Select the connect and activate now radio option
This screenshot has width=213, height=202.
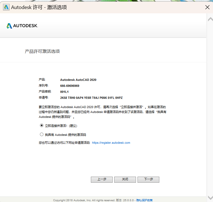click(x=42, y=126)
